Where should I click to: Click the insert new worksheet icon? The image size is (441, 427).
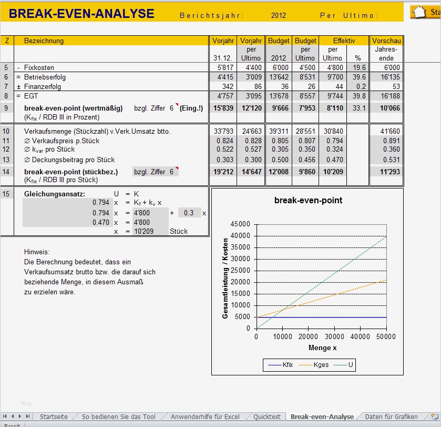435,416
